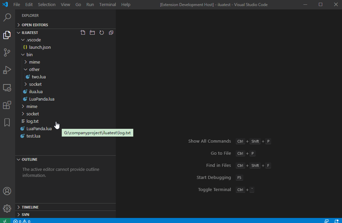Create a new folder in ILUATEST
The width and height of the screenshot is (342, 223).
(x=92, y=33)
